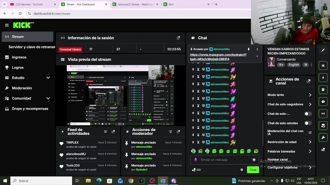The height and width of the screenshot is (185, 330).
Task: Click Bydrako1 in Acciones de moderador
Action: click(142, 170)
